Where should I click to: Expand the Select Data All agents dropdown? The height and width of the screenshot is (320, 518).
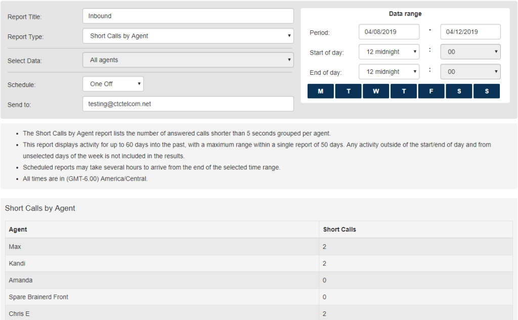click(x=188, y=60)
